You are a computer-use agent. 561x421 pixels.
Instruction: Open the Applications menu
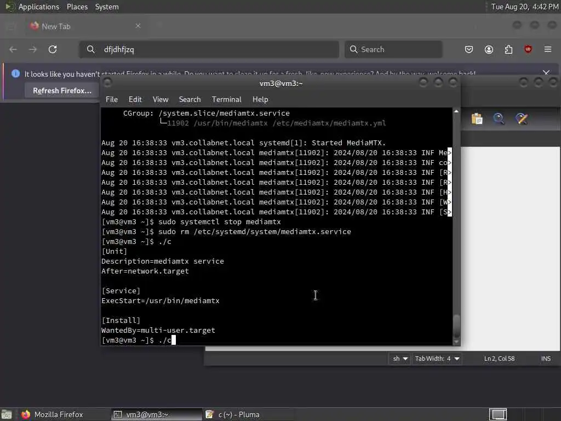[x=39, y=7]
